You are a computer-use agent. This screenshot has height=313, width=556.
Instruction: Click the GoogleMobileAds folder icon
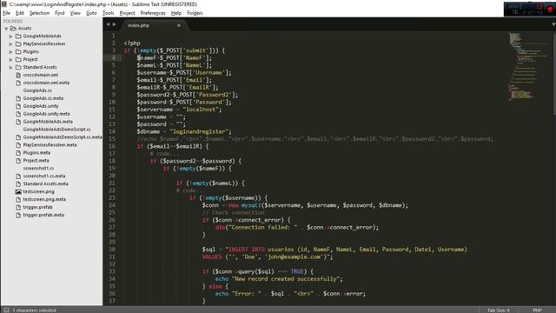pos(18,37)
